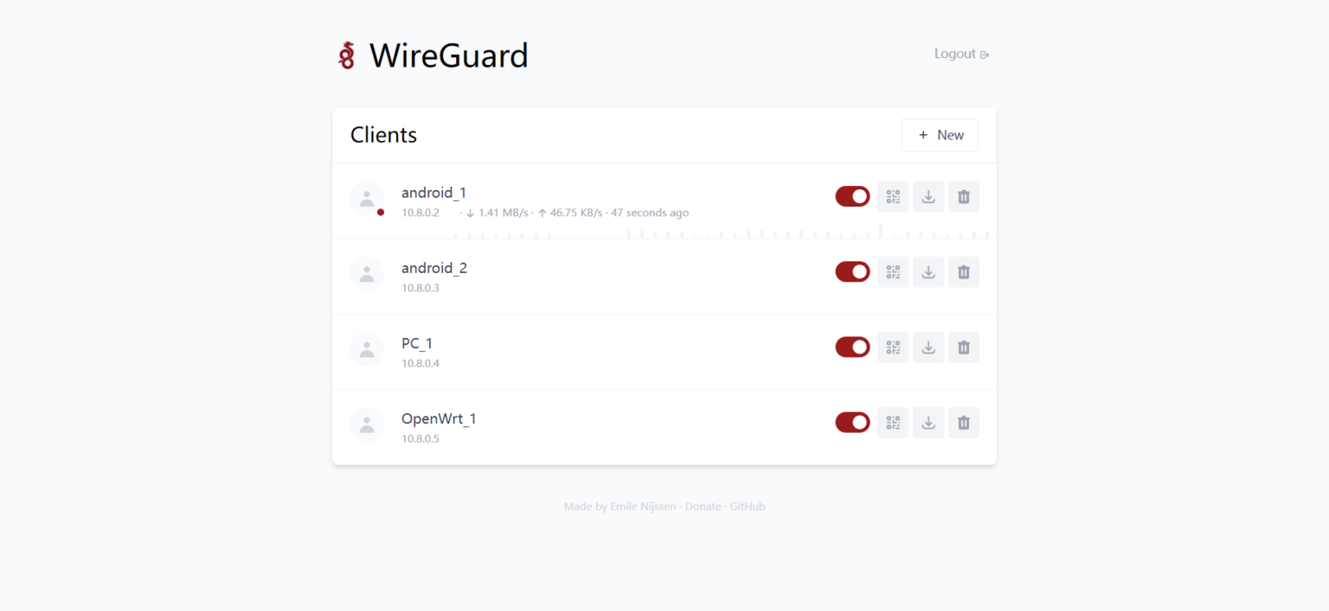
Task: Toggle the OpenWrt_1 client switch
Action: [852, 423]
